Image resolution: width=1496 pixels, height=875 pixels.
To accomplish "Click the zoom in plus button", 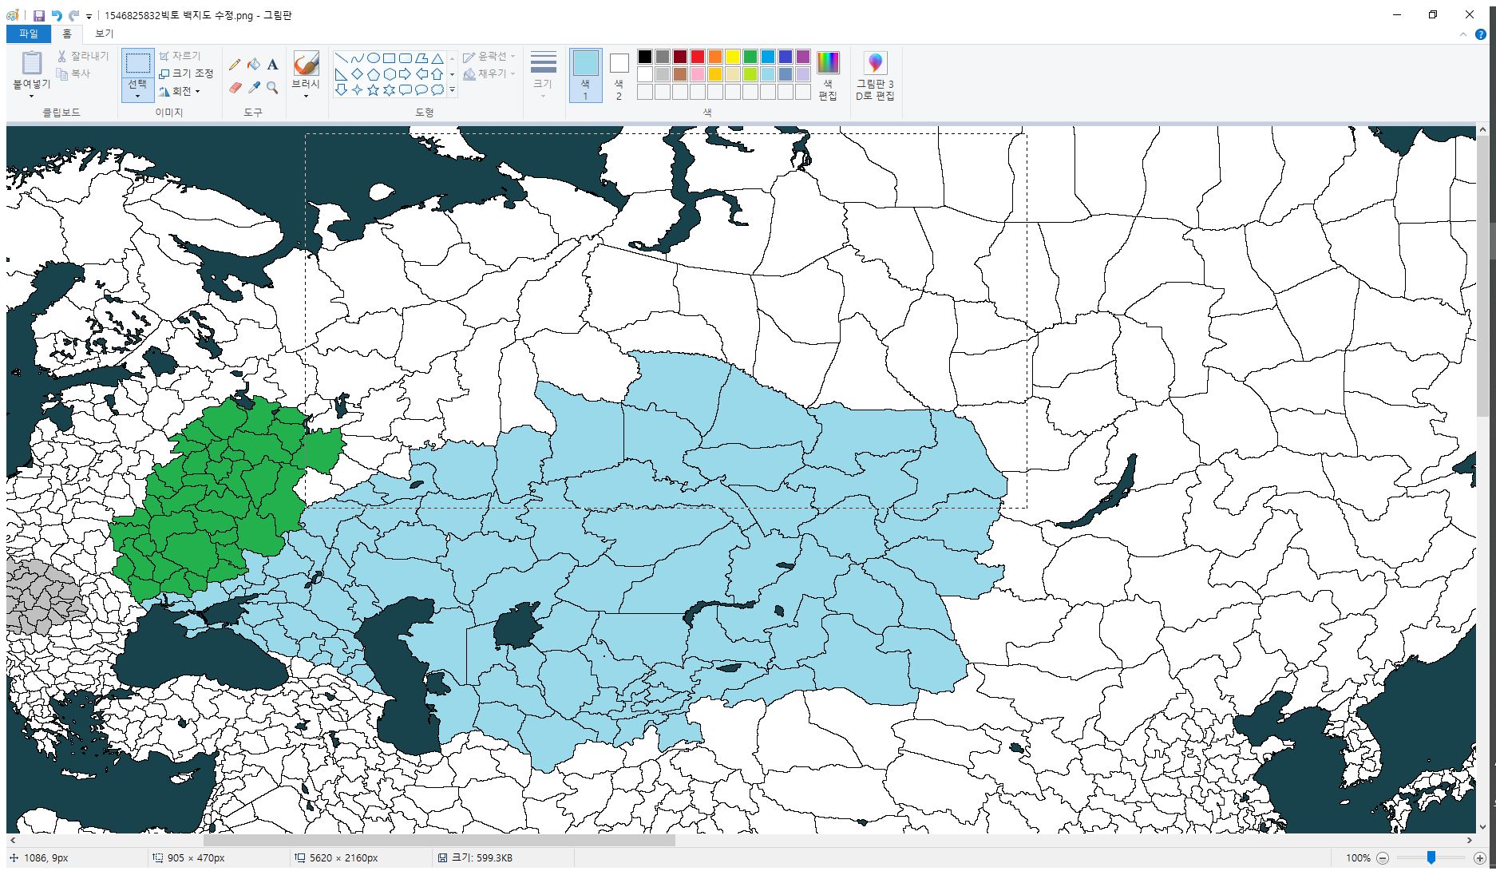I will pos(1479,858).
